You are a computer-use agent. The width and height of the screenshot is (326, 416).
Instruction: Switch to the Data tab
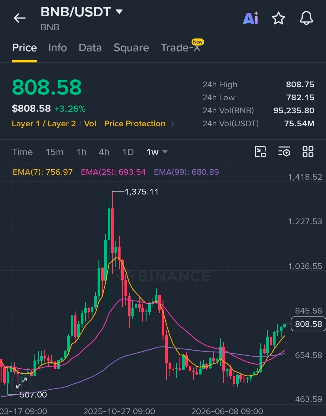[x=90, y=48]
